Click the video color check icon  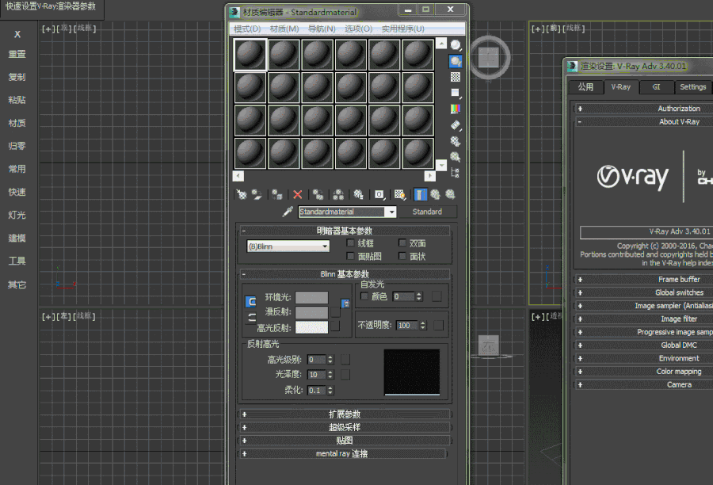point(456,109)
